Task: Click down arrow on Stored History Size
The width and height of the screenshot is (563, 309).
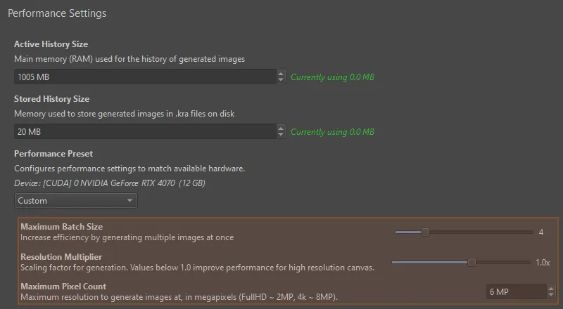Action: click(x=281, y=135)
